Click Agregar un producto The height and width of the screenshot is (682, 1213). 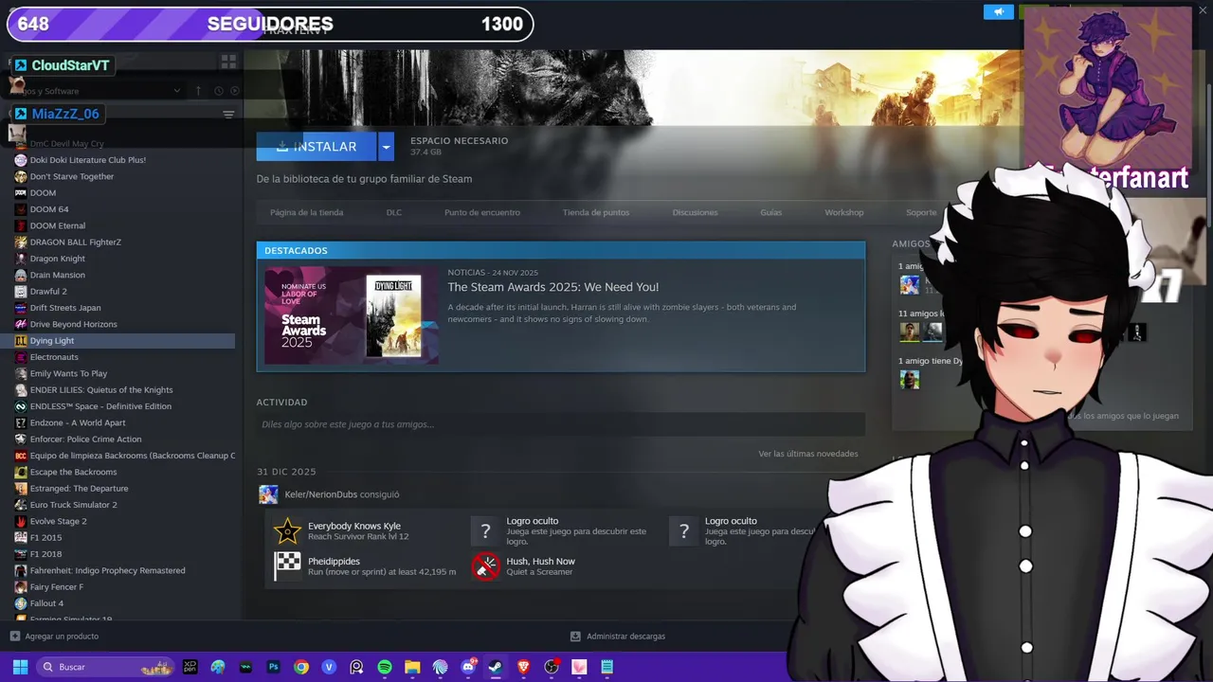coord(54,637)
